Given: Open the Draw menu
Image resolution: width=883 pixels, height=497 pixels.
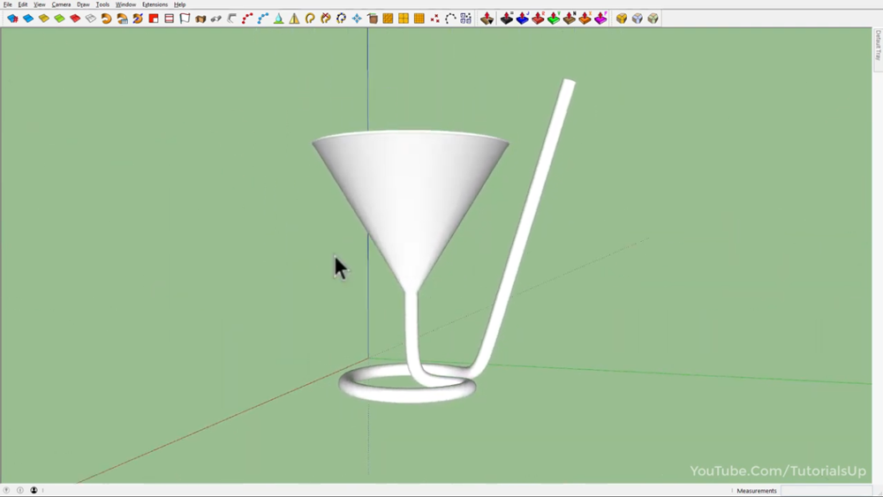Looking at the screenshot, I should click(x=83, y=4).
